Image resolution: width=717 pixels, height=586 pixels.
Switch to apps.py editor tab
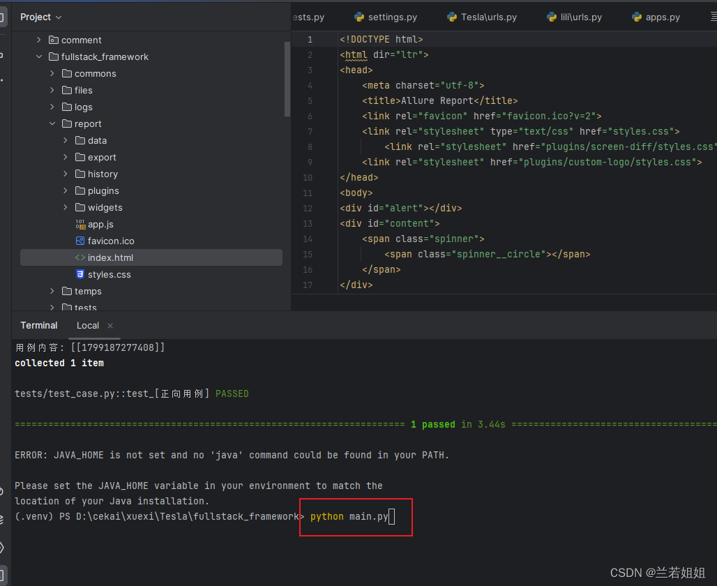pyautogui.click(x=656, y=17)
